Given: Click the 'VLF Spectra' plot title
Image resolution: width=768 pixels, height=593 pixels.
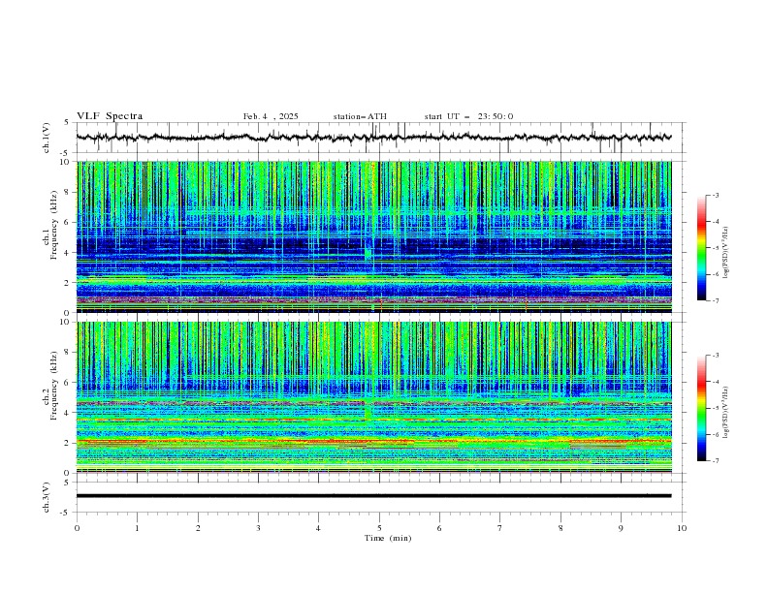Looking at the screenshot, I should [110, 116].
